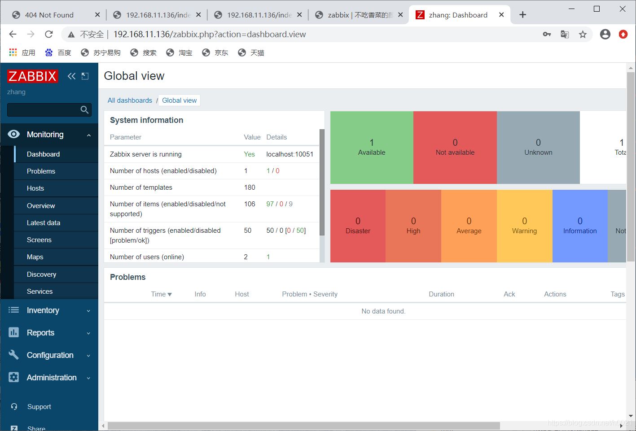
Task: Open the 苏宁易购 bookmark
Action: pyautogui.click(x=101, y=52)
